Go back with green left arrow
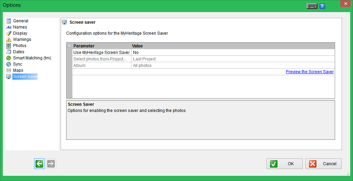Viewport: 353px width, 181px height. click(x=39, y=164)
